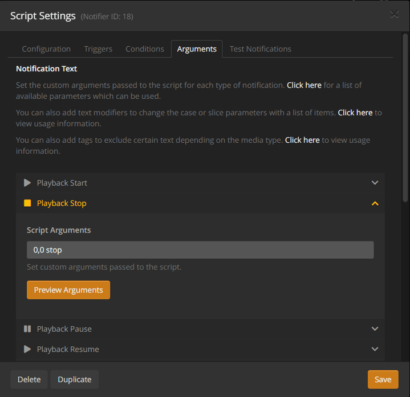410x397 pixels.
Task: Save the script settings
Action: click(x=383, y=379)
